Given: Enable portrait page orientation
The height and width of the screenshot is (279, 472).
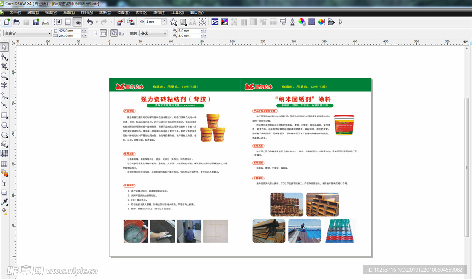Looking at the screenshot, I should [x=95, y=33].
